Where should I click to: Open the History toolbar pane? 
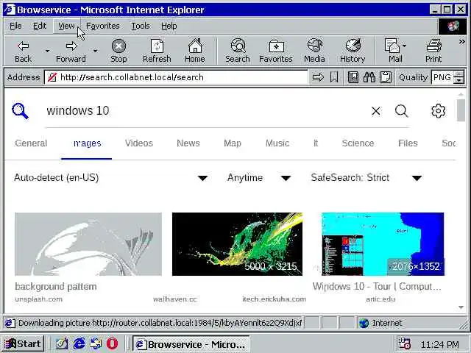pos(353,51)
